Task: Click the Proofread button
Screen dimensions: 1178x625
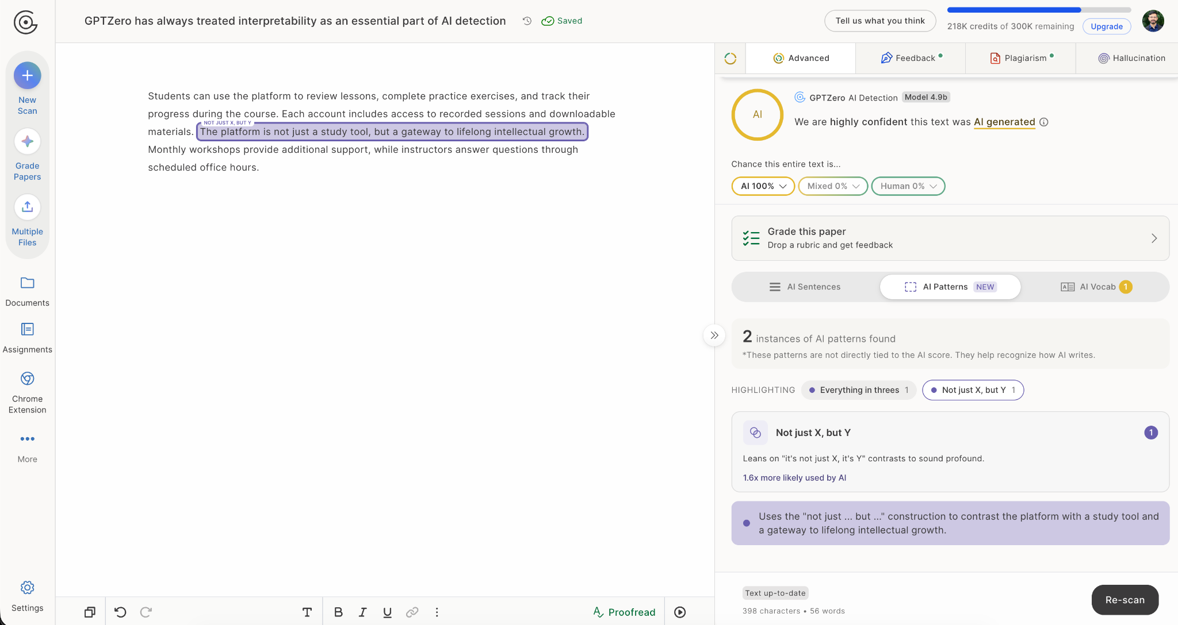Action: click(624, 612)
